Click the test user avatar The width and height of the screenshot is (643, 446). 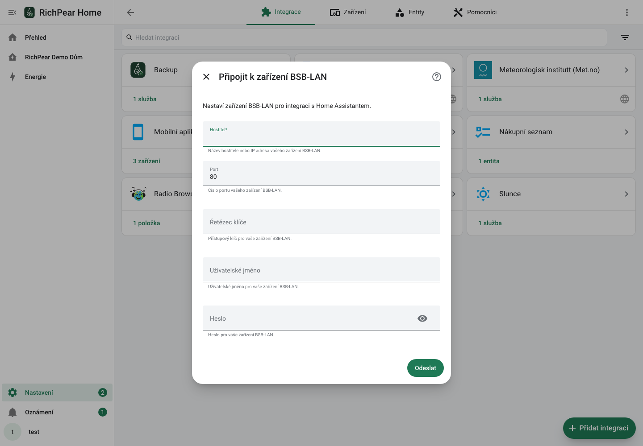[x=13, y=432]
